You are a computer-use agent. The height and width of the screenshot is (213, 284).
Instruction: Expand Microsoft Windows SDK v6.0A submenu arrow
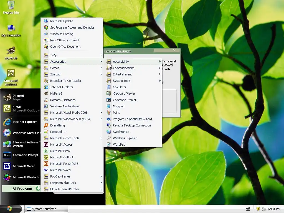[x=101, y=119]
